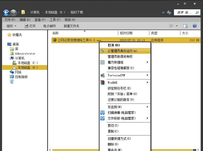Open the 工具(T) menu
The image size is (203, 151).
click(x=55, y=20)
